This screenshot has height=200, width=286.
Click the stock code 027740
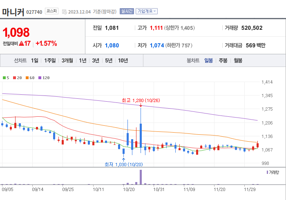34,12
